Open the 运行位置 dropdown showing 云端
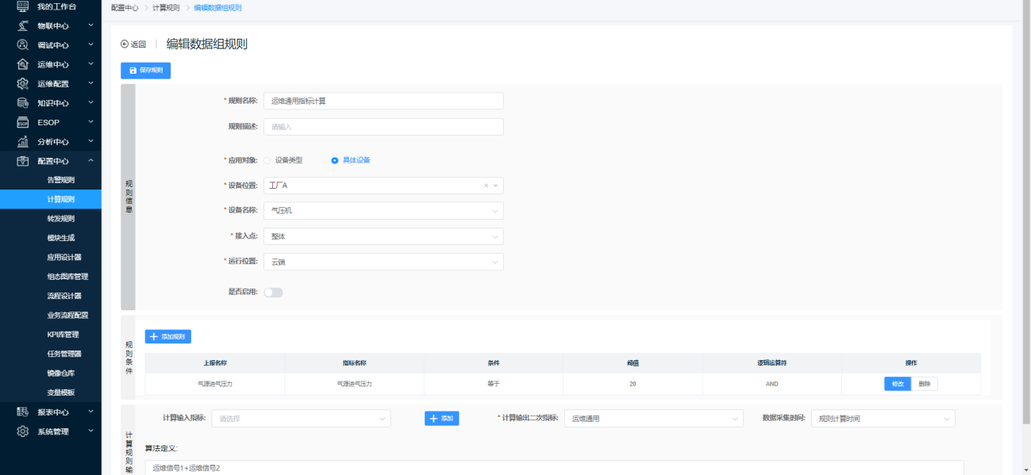Screen dimensions: 1031x475 pos(383,262)
